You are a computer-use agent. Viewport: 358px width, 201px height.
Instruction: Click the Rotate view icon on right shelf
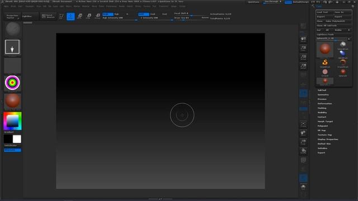pos(303,151)
